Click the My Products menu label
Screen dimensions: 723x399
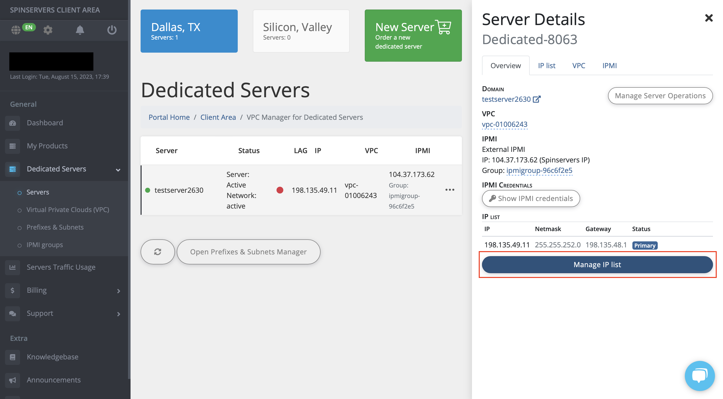47,146
